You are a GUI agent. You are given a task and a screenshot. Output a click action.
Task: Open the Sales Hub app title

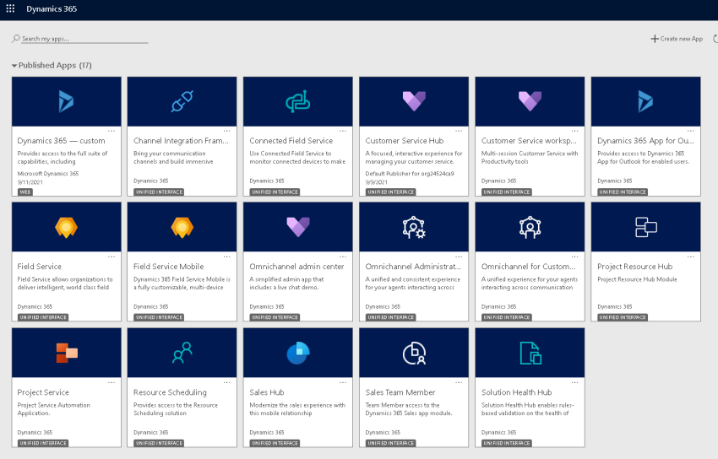(266, 392)
